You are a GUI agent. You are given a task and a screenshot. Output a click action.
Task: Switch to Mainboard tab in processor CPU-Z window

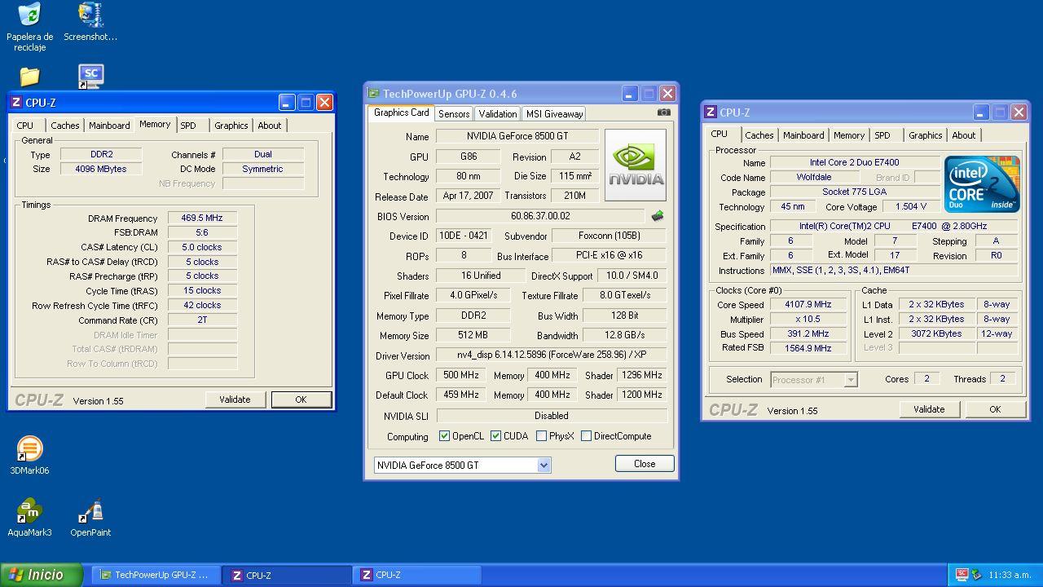point(803,135)
